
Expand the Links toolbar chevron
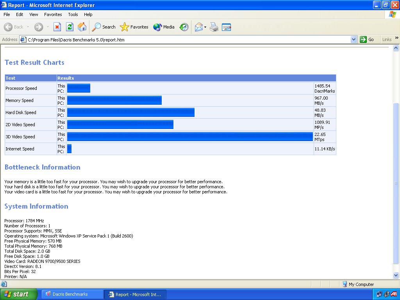(397, 38)
